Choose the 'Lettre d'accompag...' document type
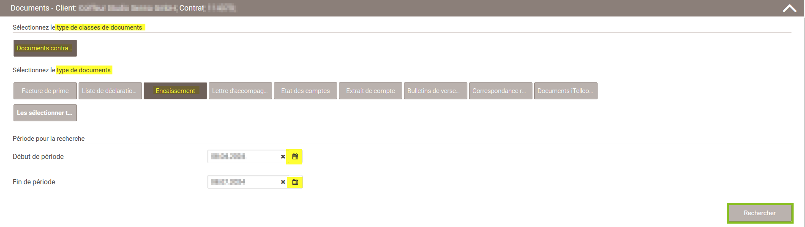805x227 pixels. click(240, 91)
